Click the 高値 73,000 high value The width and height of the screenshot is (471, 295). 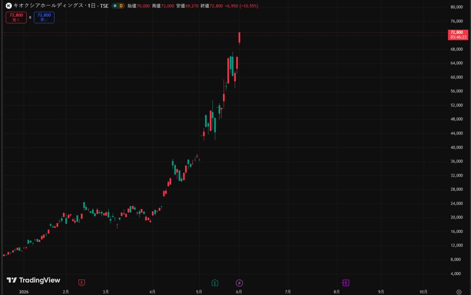click(163, 6)
